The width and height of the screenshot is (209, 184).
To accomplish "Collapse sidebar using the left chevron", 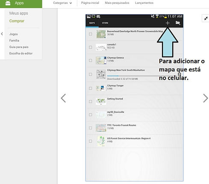I will [x=2, y=34].
